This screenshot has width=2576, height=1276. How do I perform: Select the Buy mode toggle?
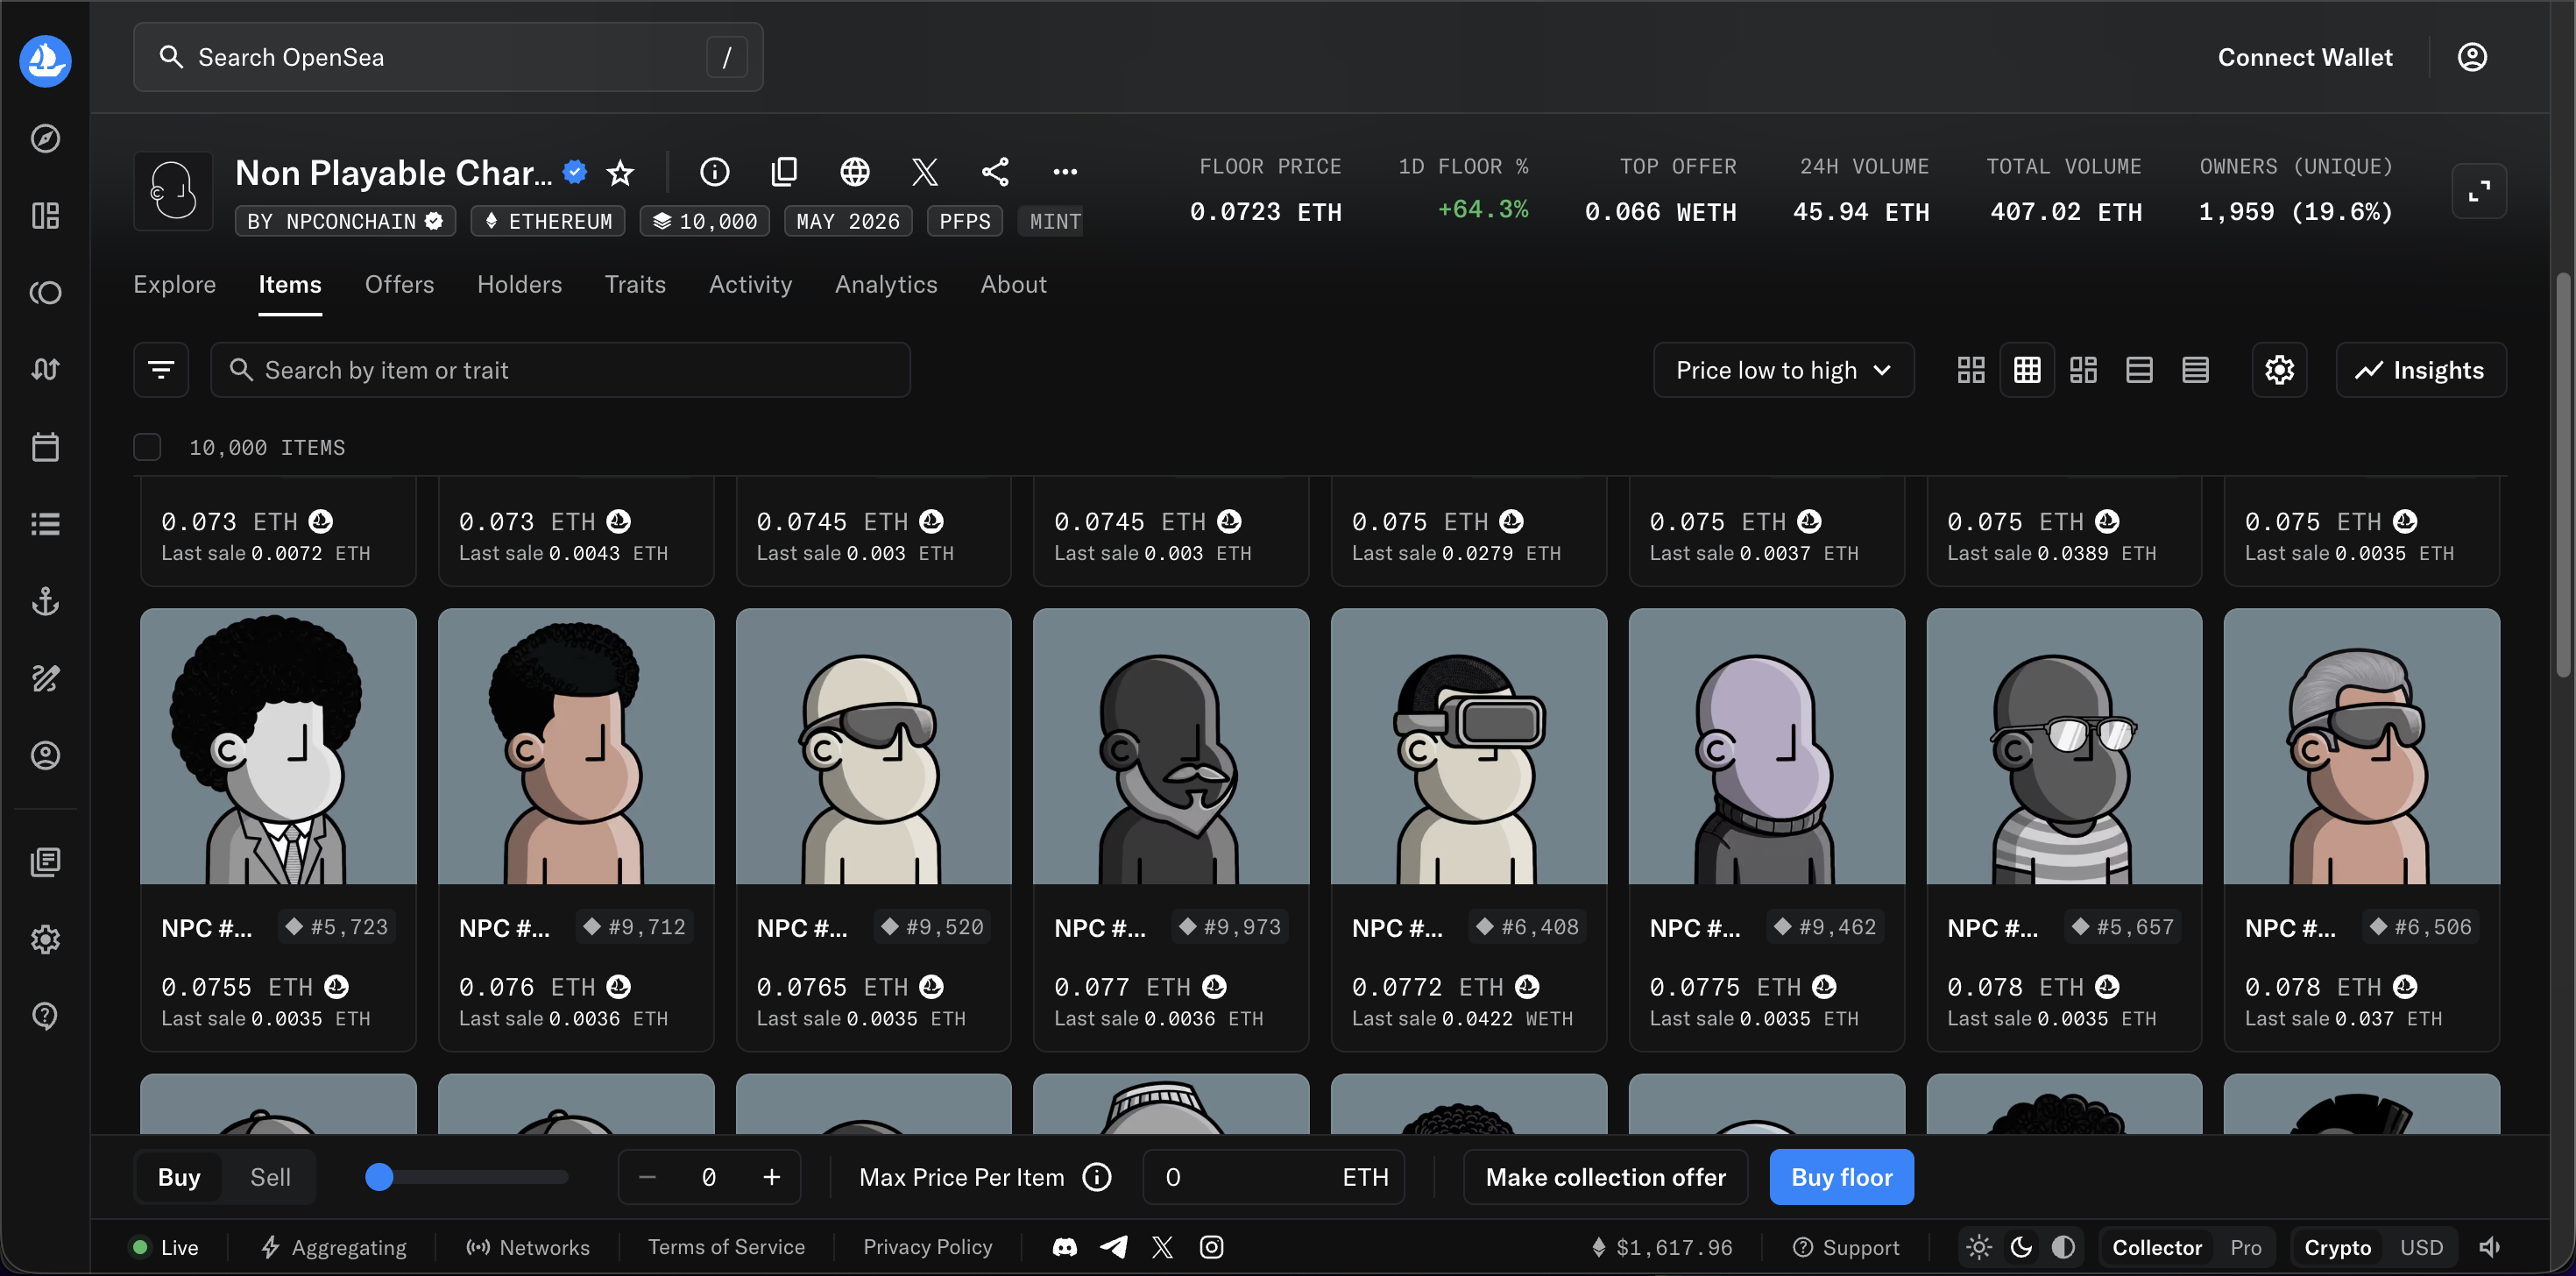179,1177
